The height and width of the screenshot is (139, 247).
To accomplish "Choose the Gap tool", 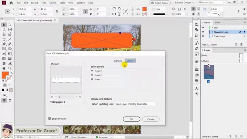I will coord(10,29).
